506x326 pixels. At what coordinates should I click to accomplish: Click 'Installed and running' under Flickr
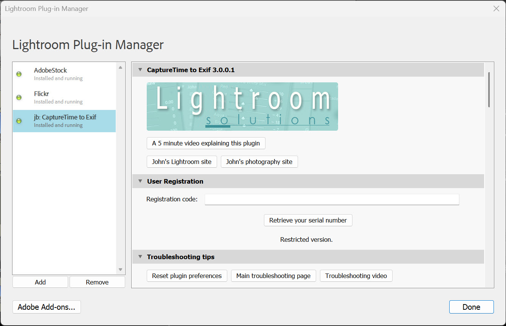[58, 102]
